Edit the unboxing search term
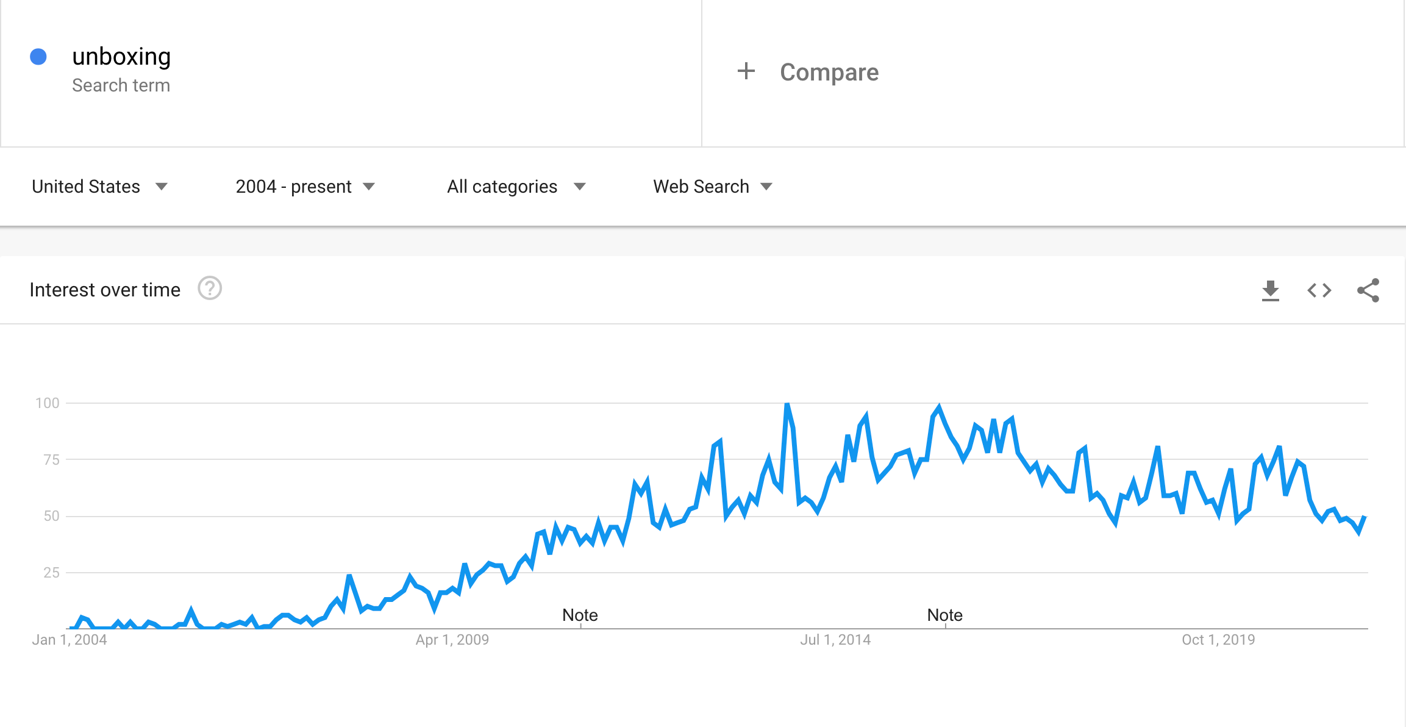The image size is (1406, 727). (x=121, y=57)
